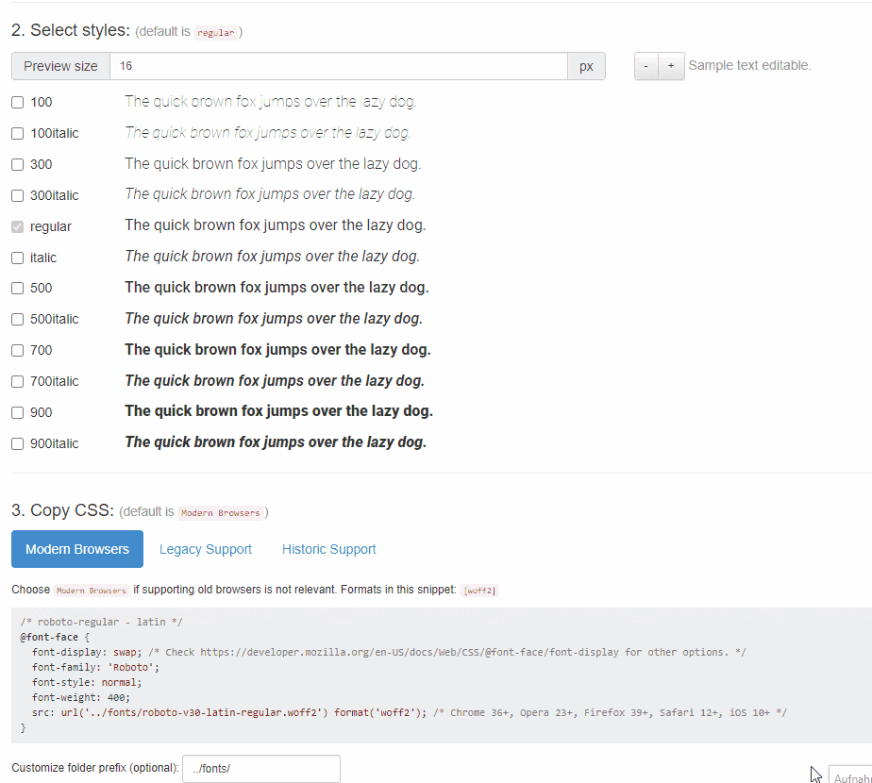Switch to the Historic Support tab
The image size is (872, 783).
328,549
